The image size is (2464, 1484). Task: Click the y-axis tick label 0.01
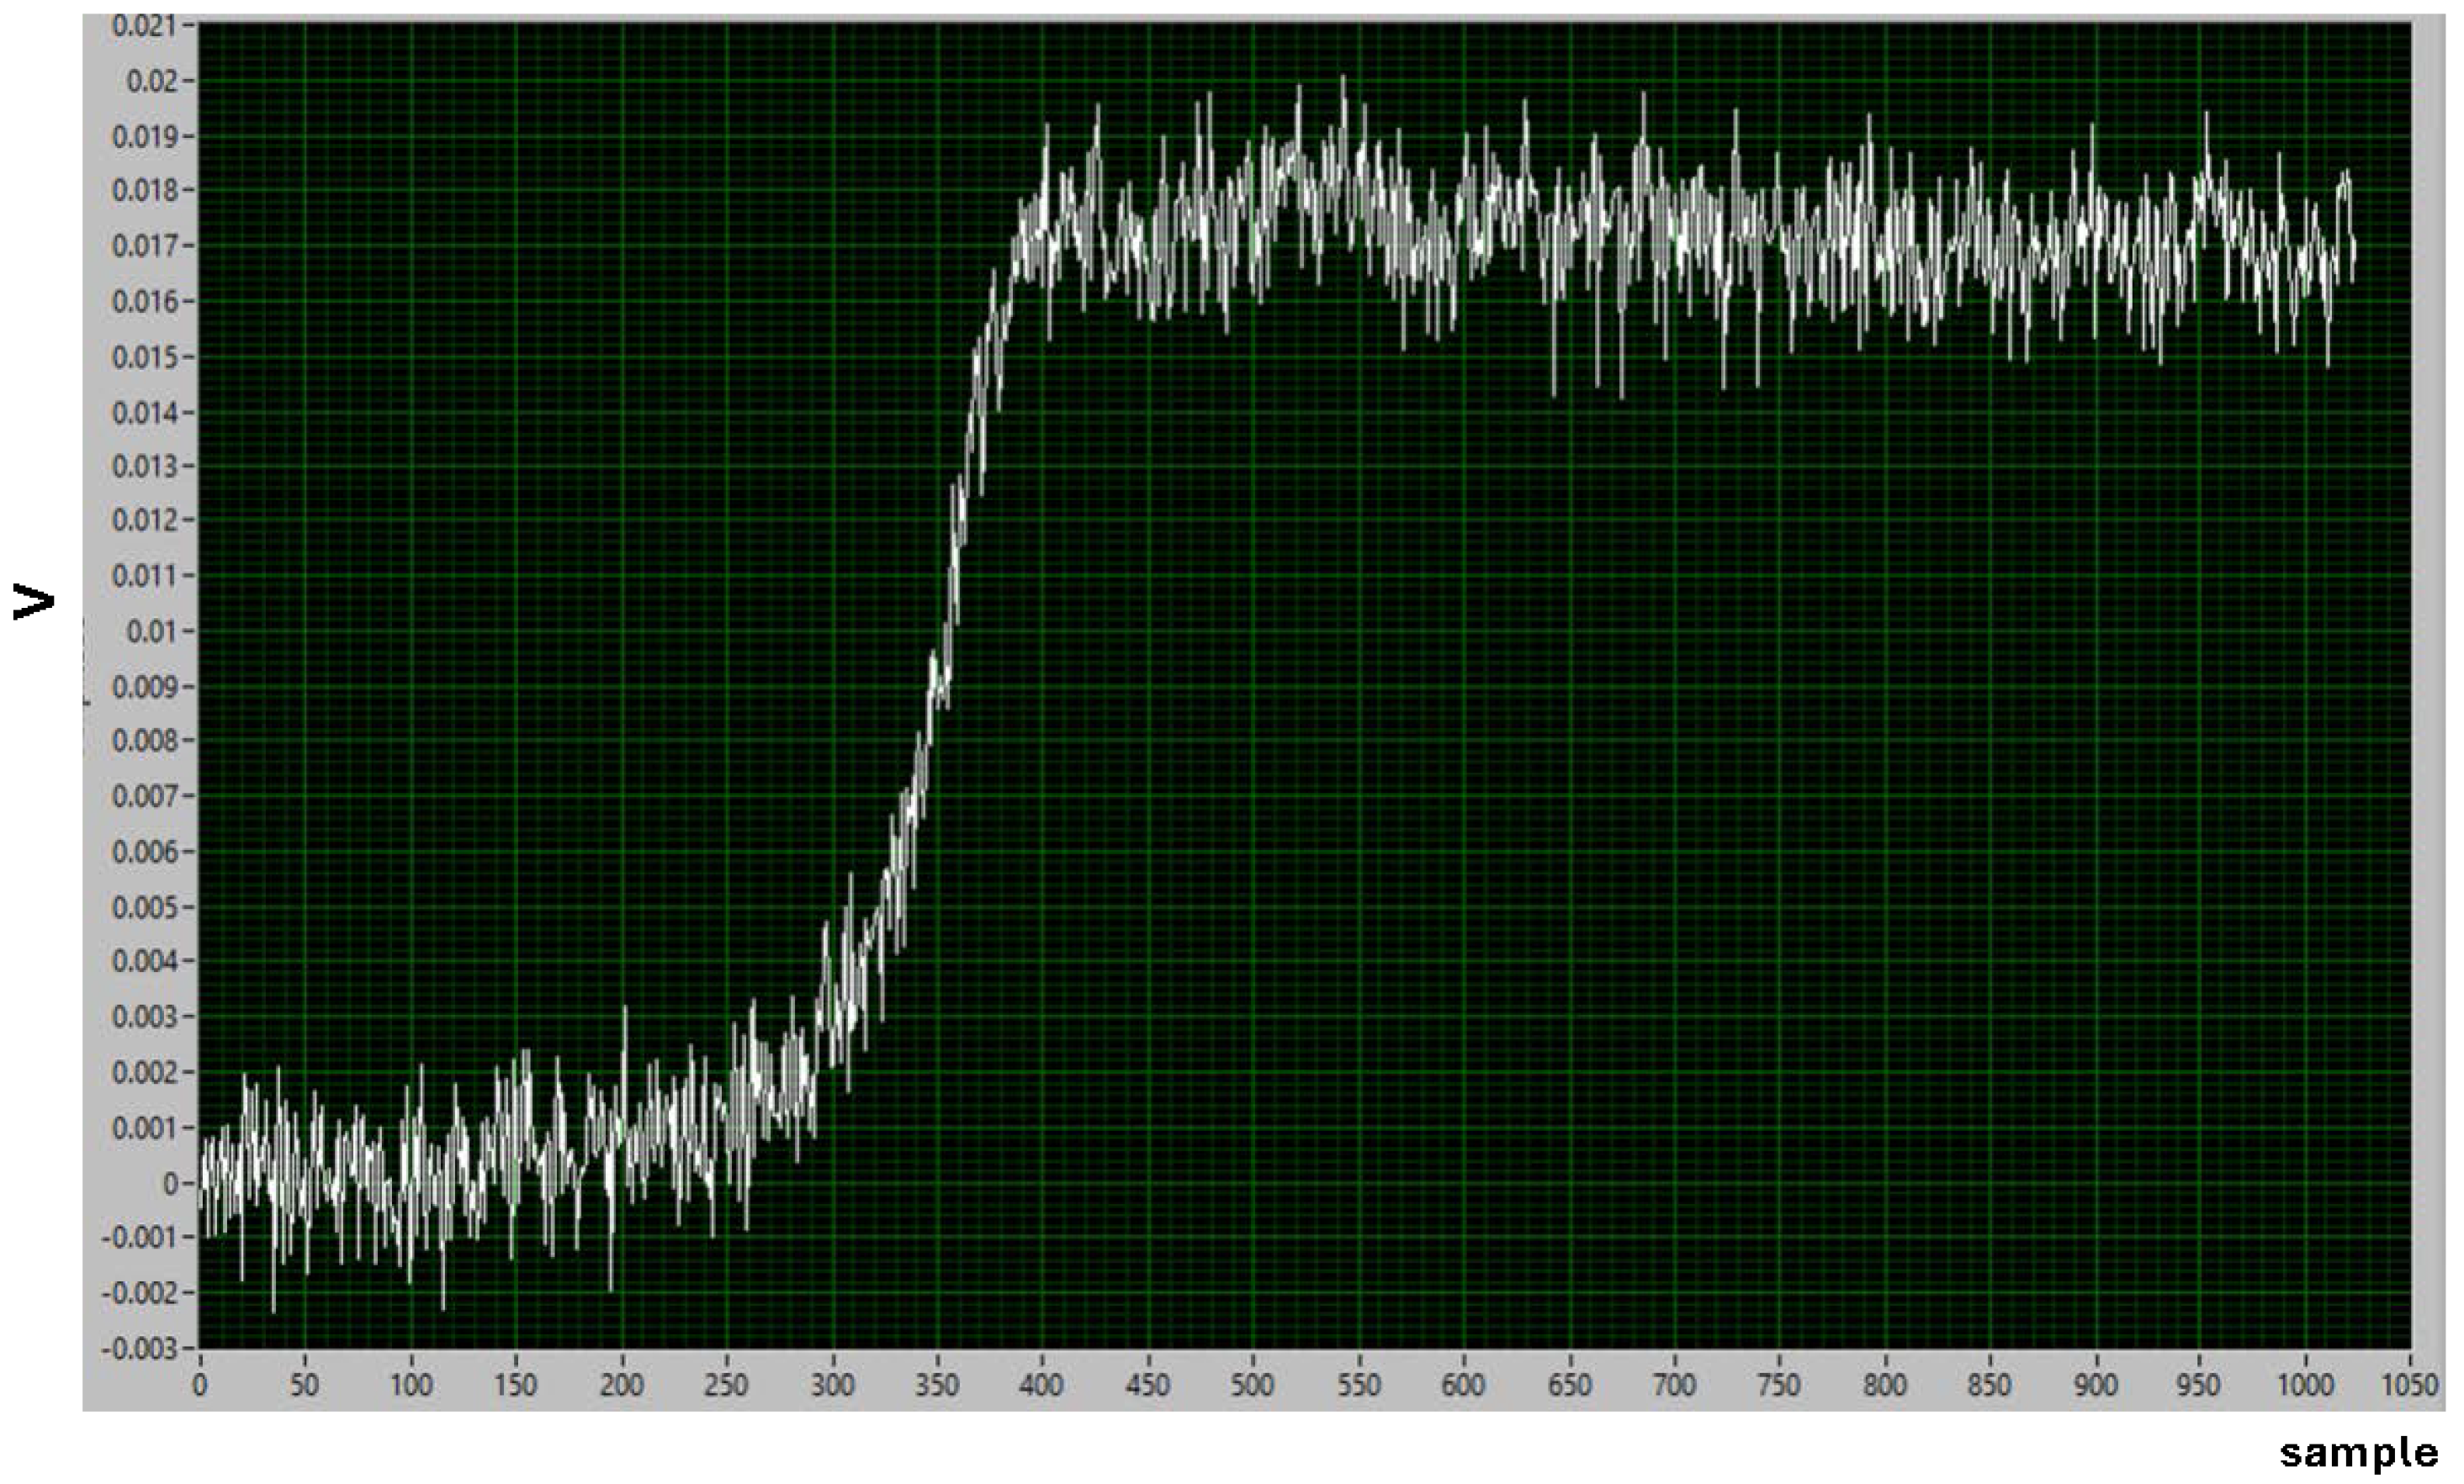pyautogui.click(x=152, y=631)
